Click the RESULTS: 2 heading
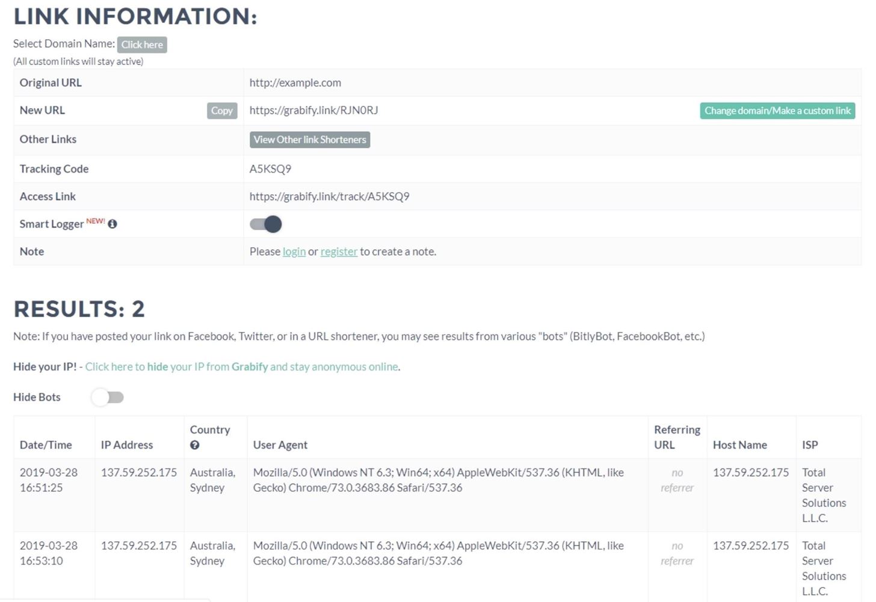 click(x=79, y=309)
